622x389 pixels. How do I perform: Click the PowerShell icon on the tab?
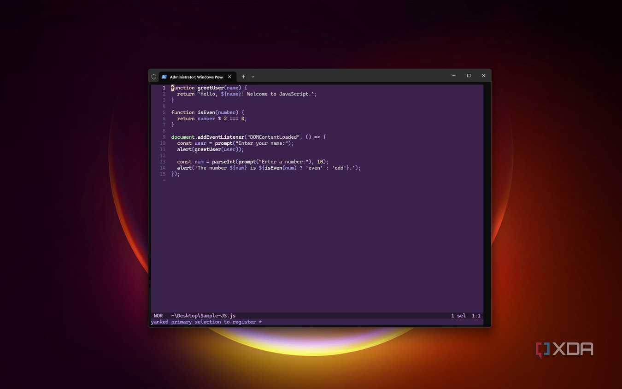tap(164, 77)
